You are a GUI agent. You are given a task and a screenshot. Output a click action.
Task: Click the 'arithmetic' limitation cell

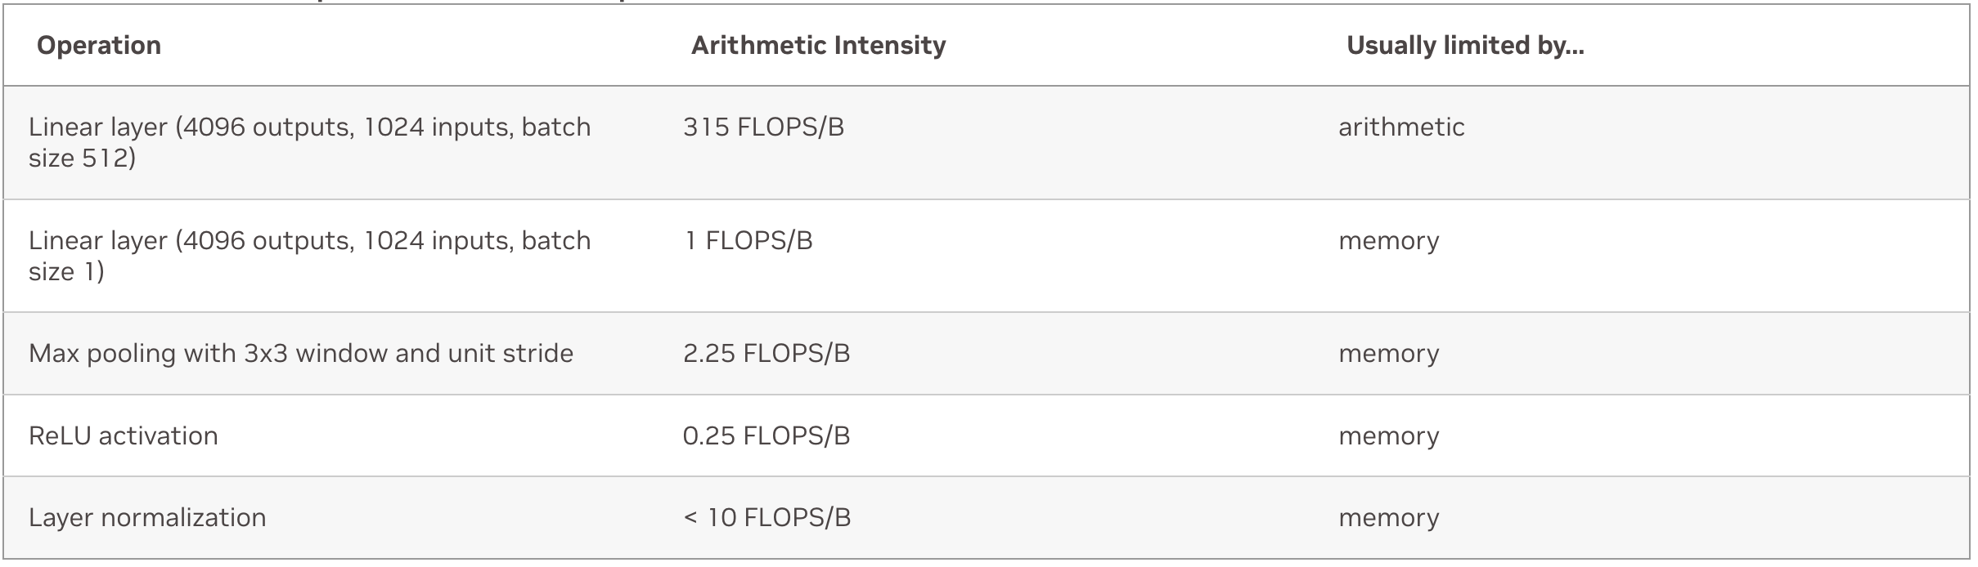[1401, 127]
